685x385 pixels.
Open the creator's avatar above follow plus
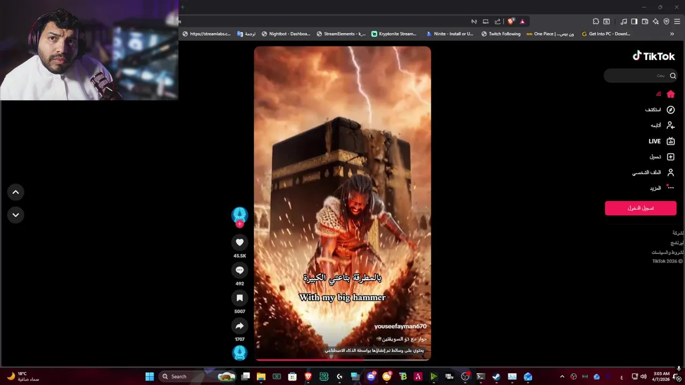[x=240, y=215]
